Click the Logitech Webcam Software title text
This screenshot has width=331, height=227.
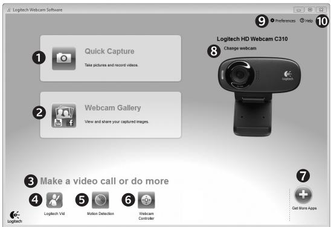tap(37, 10)
